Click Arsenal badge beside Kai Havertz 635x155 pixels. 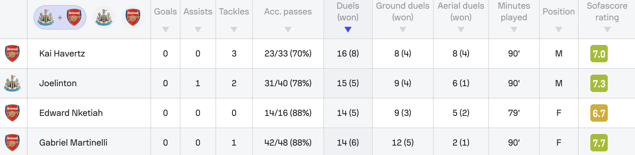tap(12, 54)
